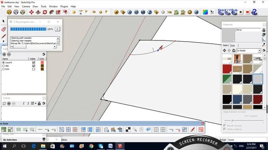
Task: Open the File menu
Action: 3,6
